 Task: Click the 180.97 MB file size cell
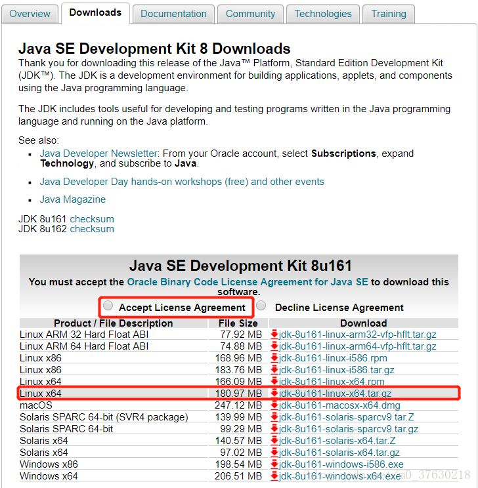tap(238, 394)
